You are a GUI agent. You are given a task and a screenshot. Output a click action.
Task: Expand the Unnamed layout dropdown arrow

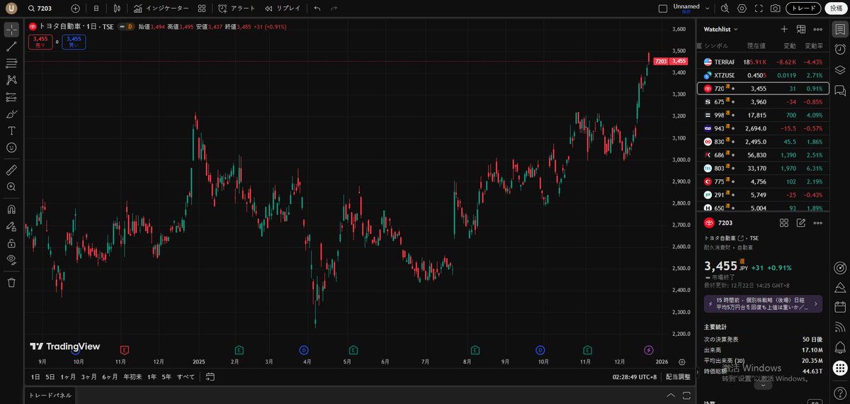(x=708, y=9)
